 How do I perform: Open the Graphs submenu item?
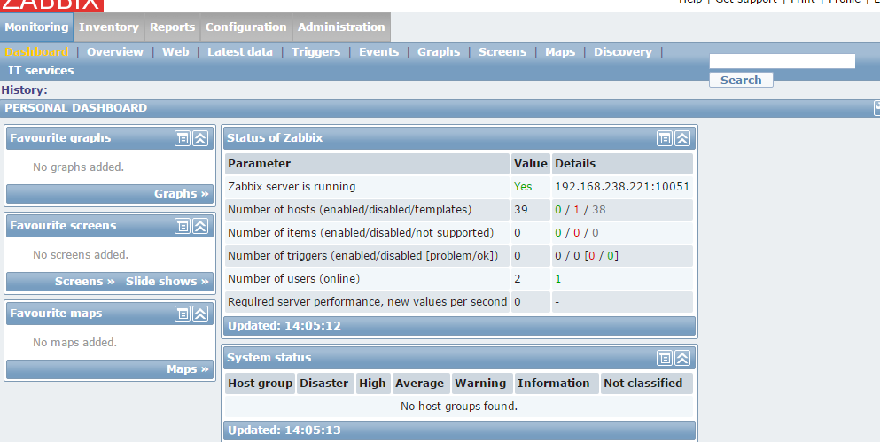coord(439,51)
